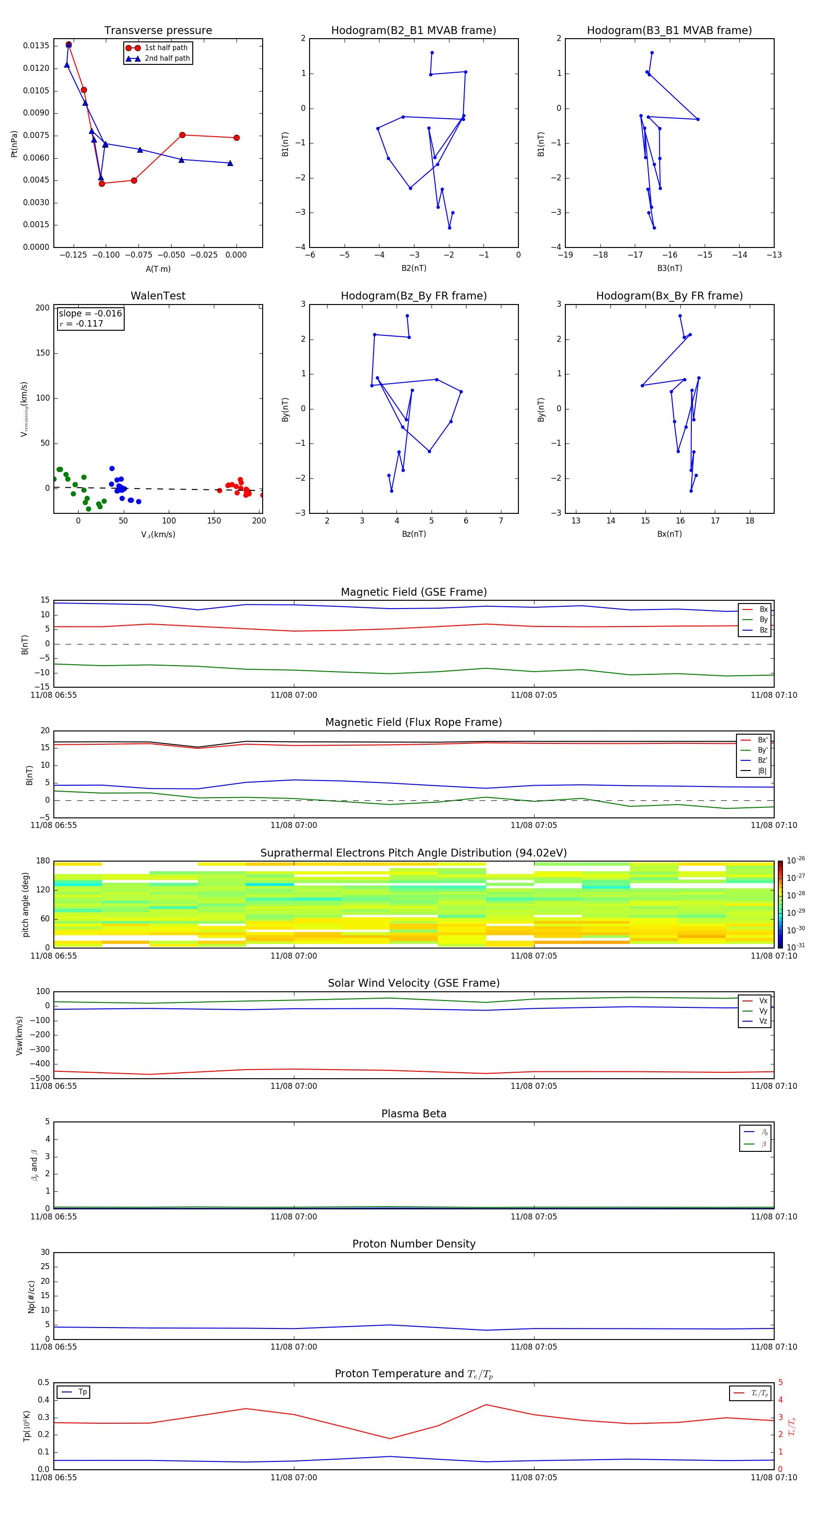Click the 'Tp(10^6K)' y-axis label
The image size is (828, 1518).
[27, 1426]
